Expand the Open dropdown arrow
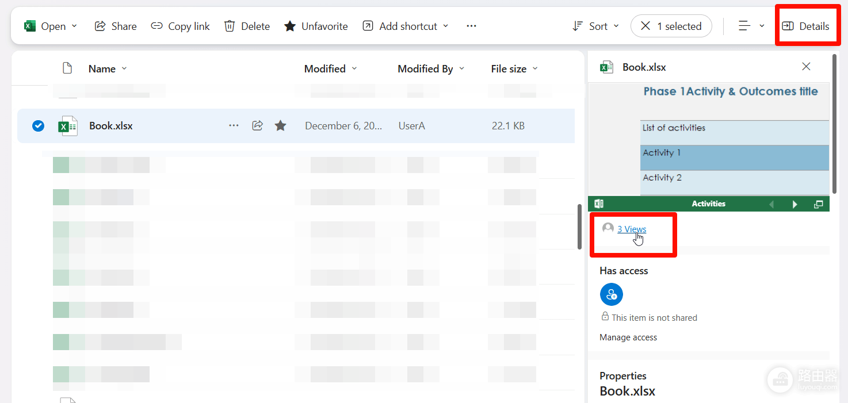This screenshot has width=848, height=403. (74, 26)
